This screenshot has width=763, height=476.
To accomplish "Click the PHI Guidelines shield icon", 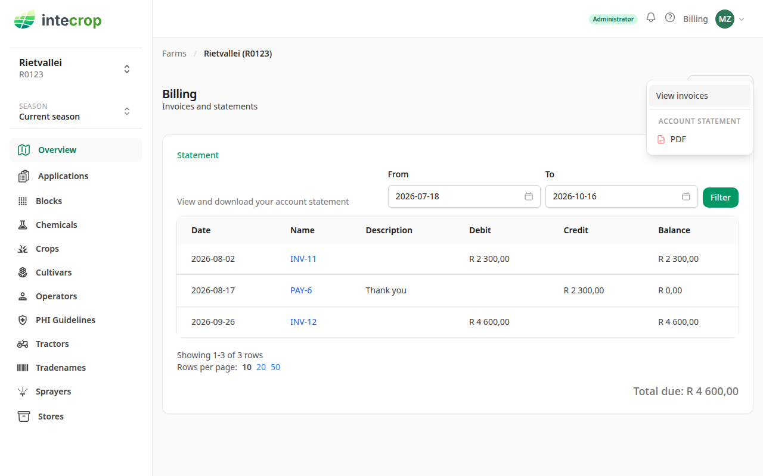I will point(23,320).
